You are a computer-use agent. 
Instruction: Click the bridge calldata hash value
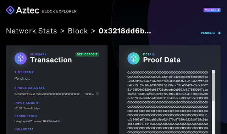pos(54,94)
